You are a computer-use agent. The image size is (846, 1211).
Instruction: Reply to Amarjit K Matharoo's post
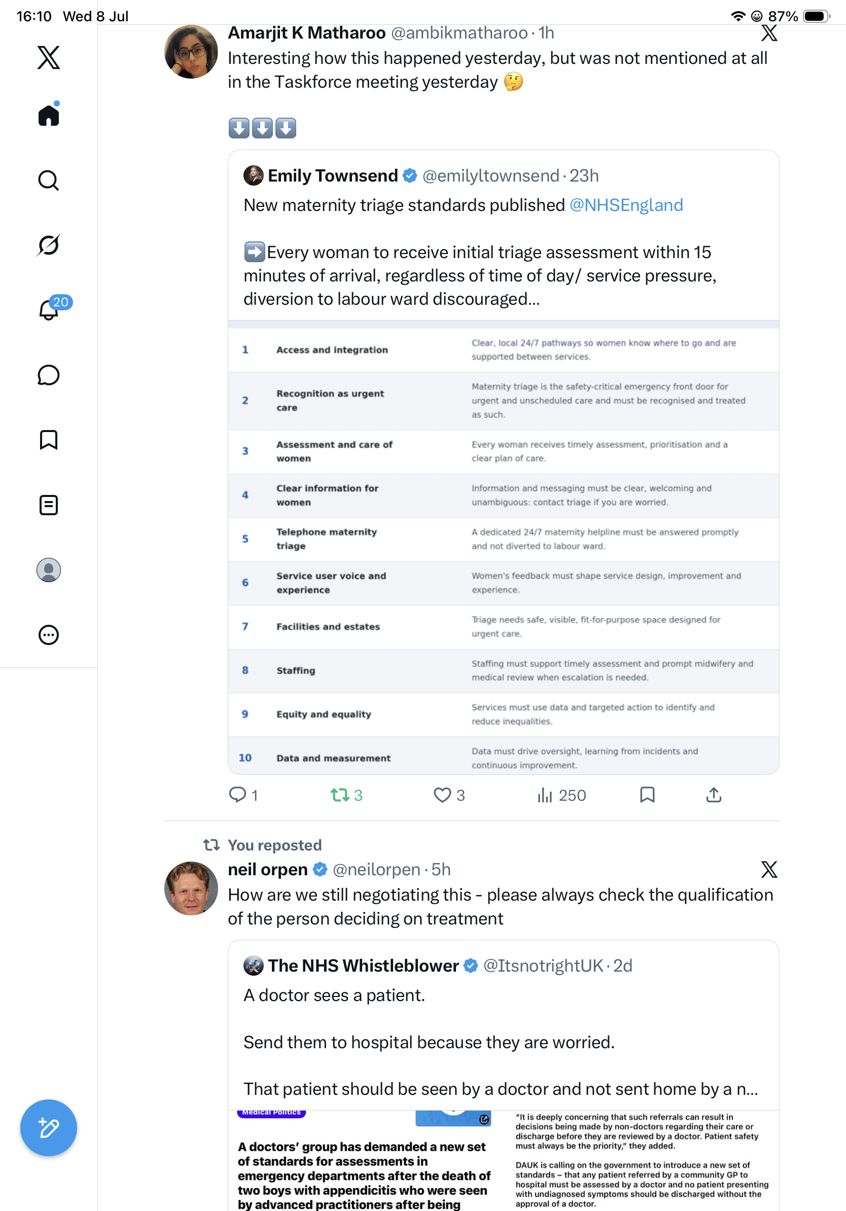243,795
